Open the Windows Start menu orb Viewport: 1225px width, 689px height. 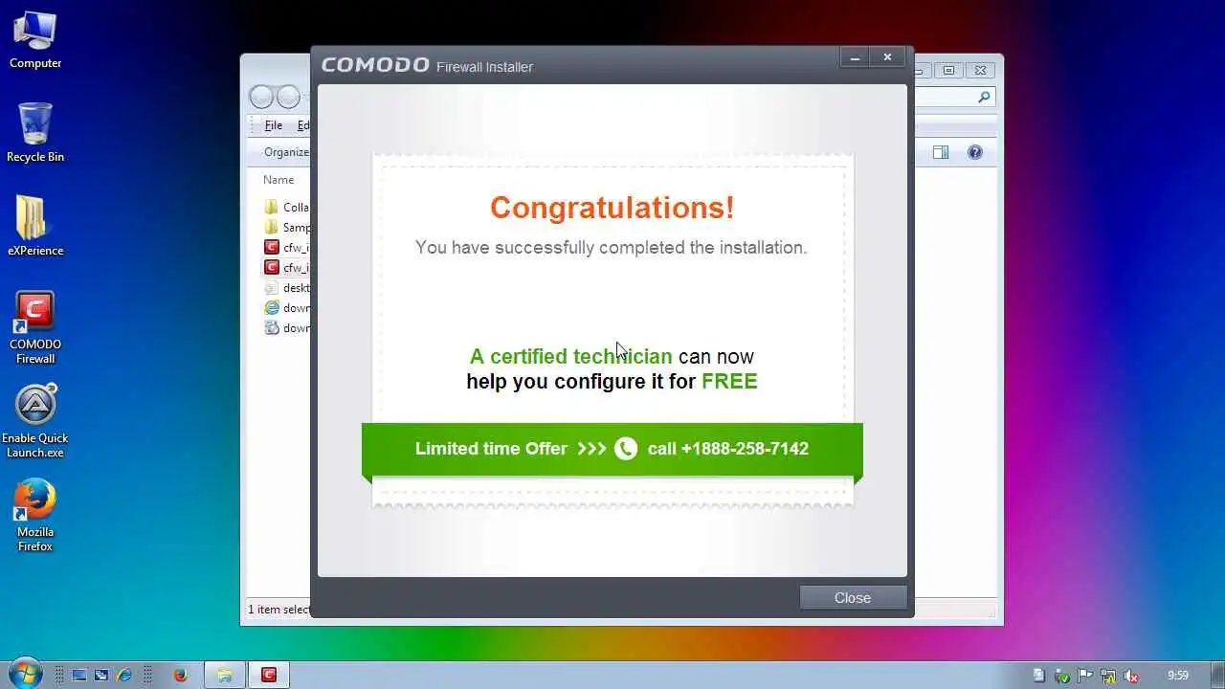coord(26,674)
